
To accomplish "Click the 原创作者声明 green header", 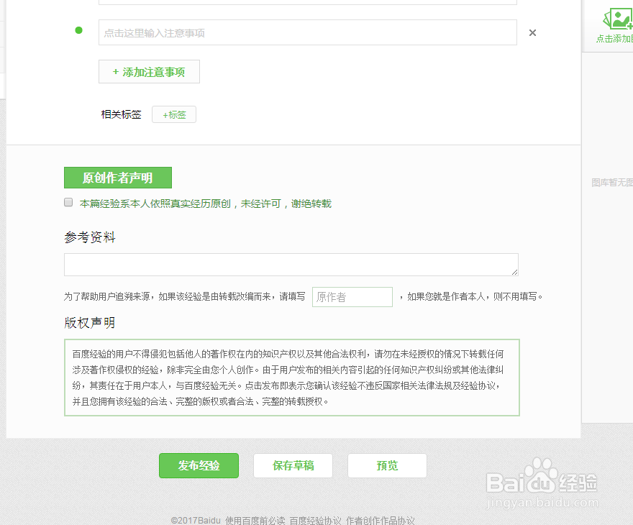I will point(117,178).
